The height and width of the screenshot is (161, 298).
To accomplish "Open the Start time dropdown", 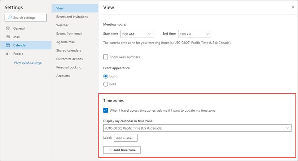I will [x=137, y=34].
